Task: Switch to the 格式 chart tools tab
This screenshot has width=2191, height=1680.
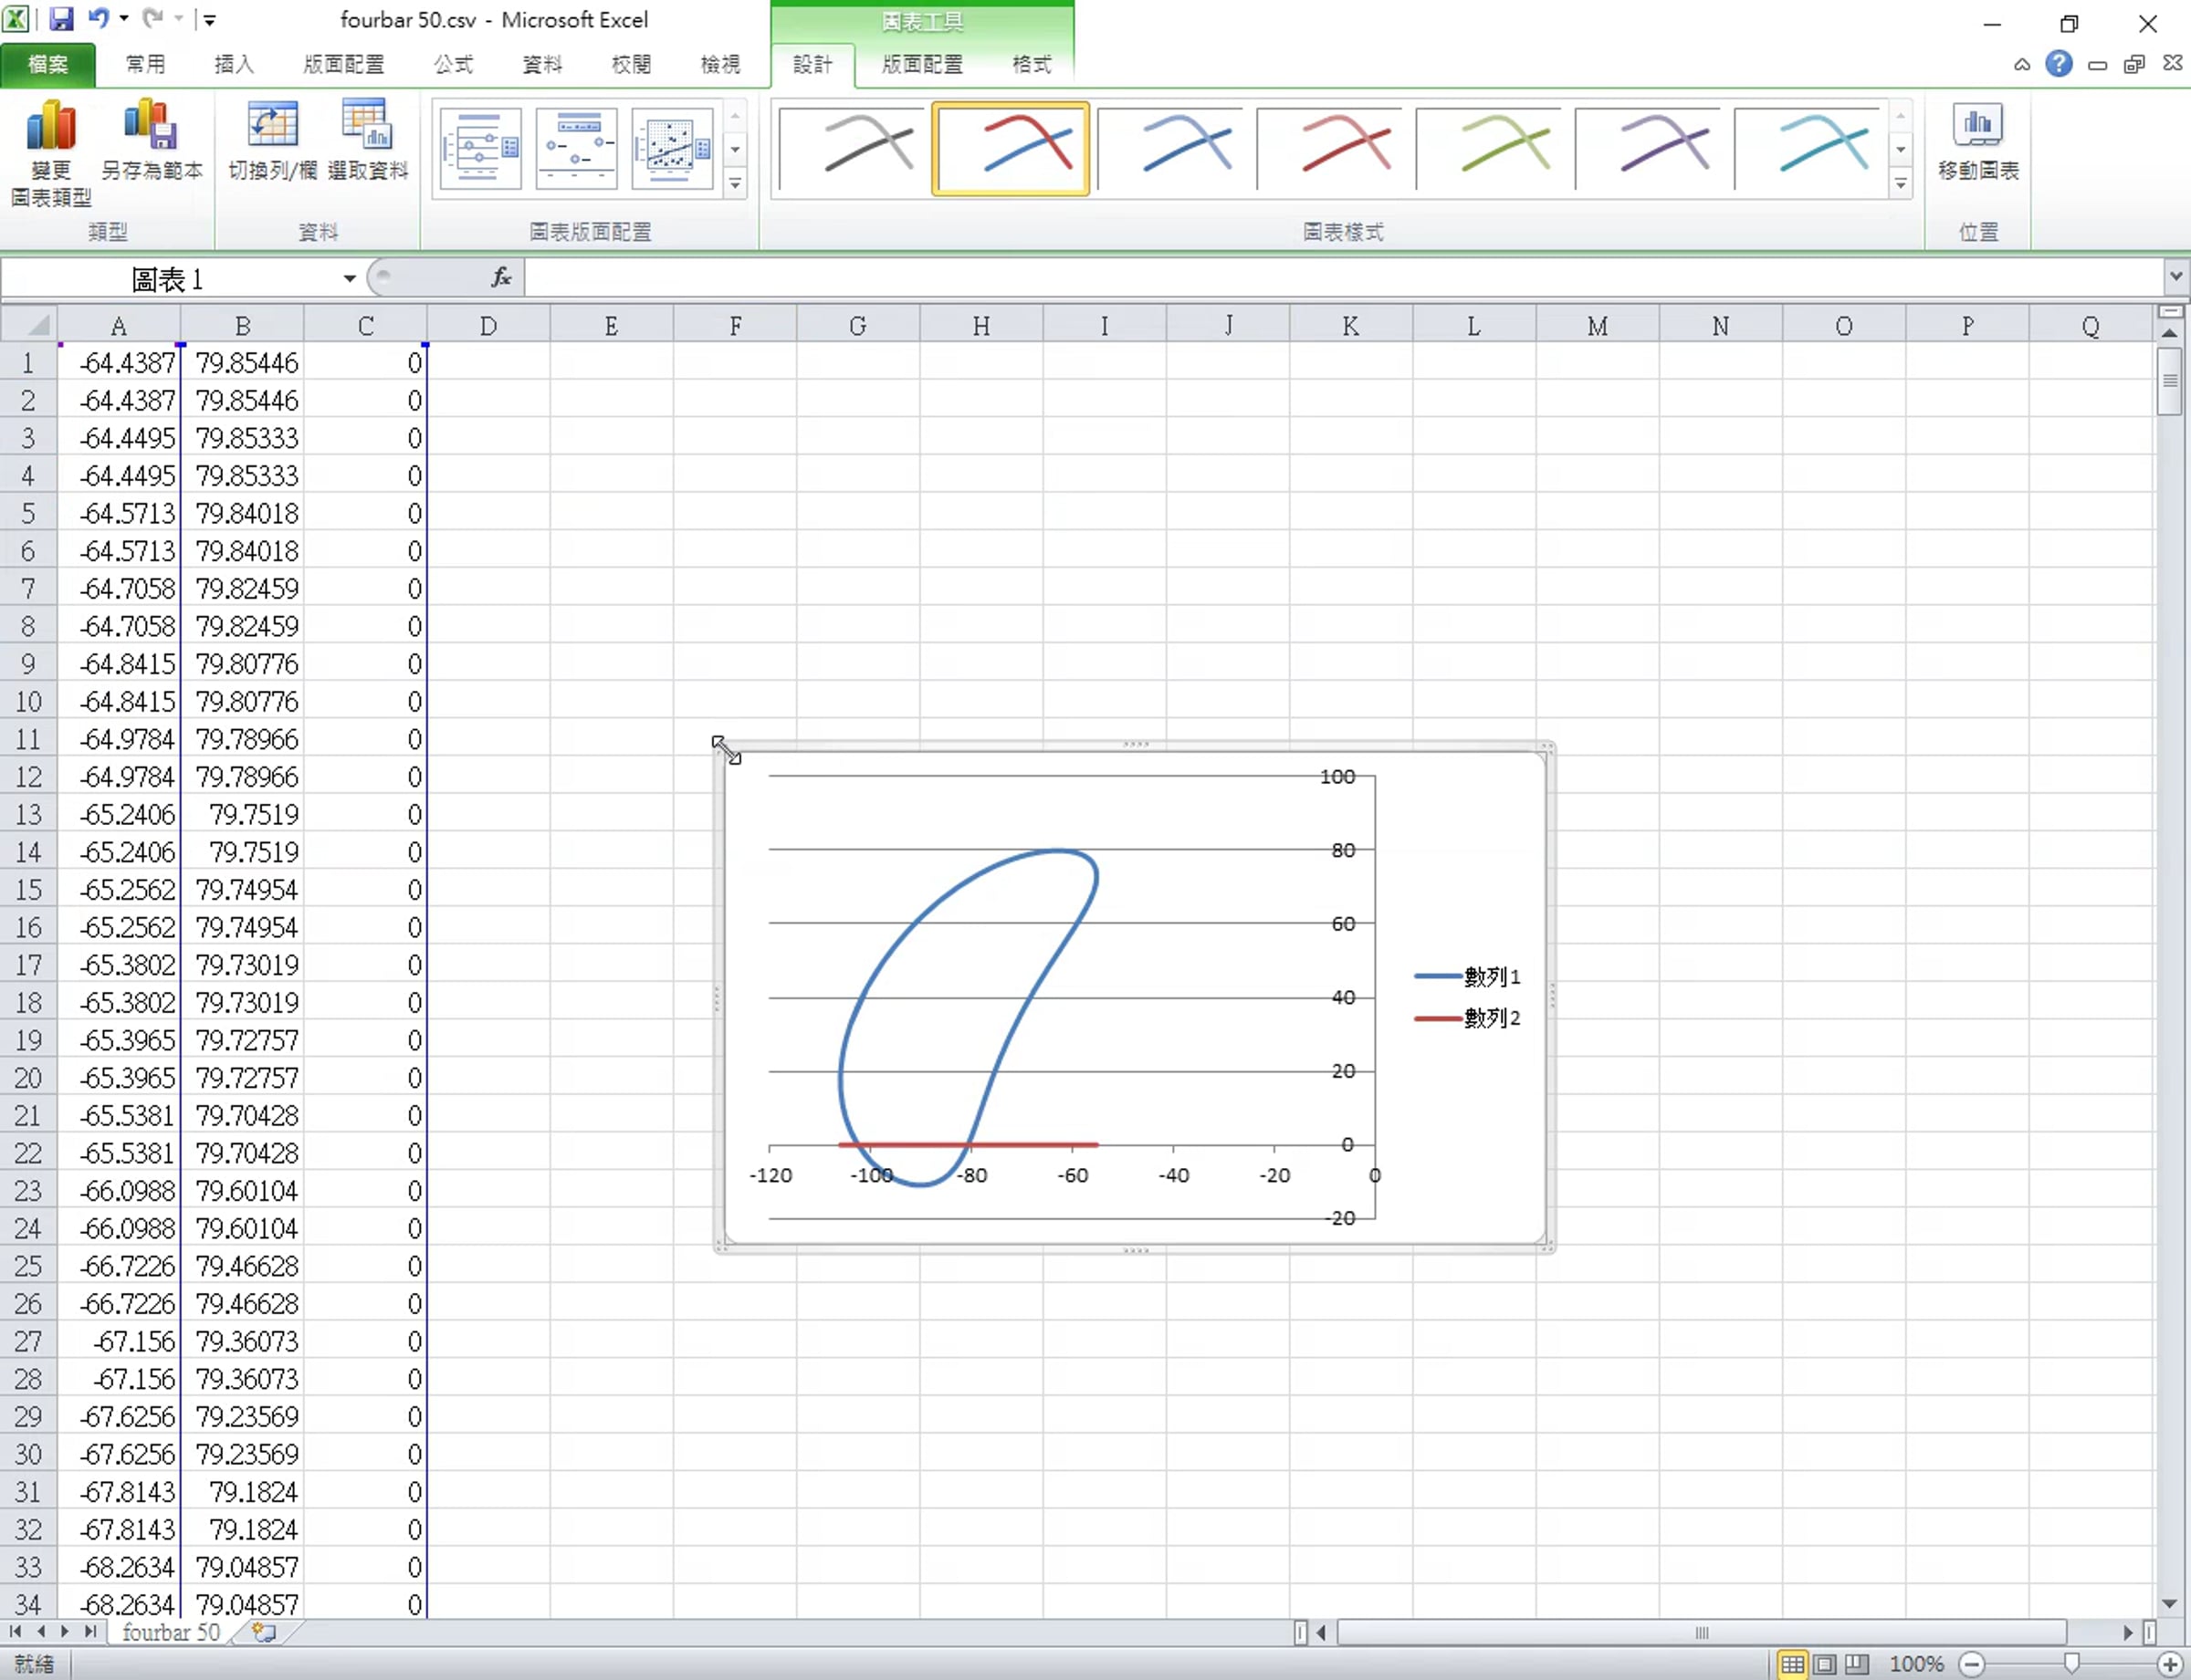Action: 1032,65
